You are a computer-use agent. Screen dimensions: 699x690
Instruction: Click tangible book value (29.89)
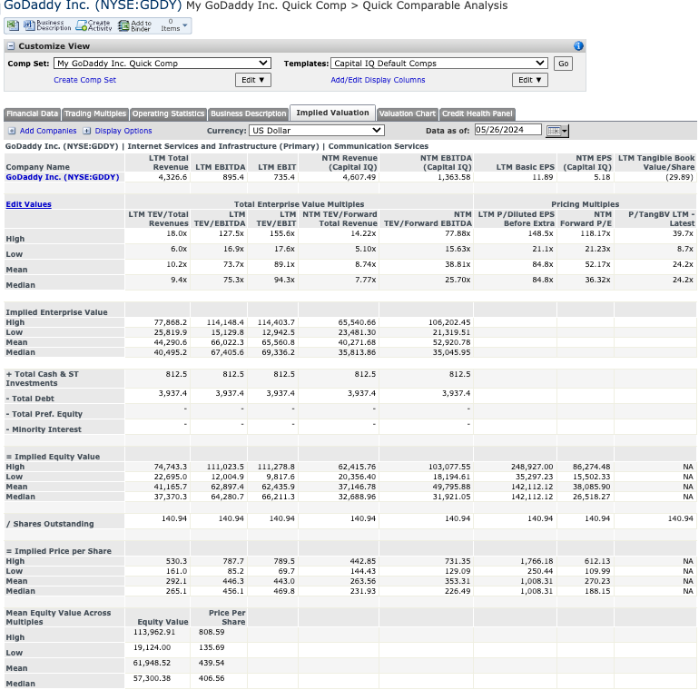(679, 177)
